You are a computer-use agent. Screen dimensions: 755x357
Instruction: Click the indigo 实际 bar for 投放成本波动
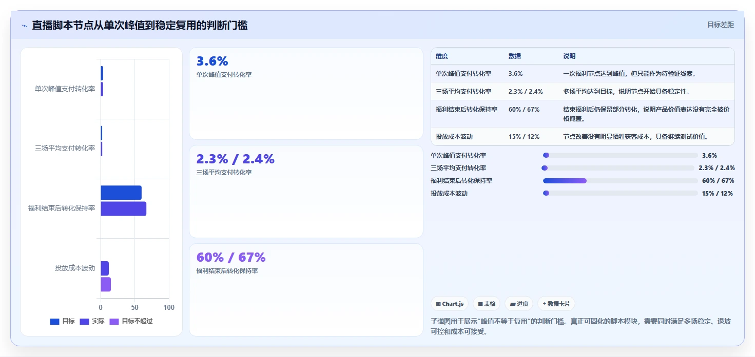(x=105, y=268)
